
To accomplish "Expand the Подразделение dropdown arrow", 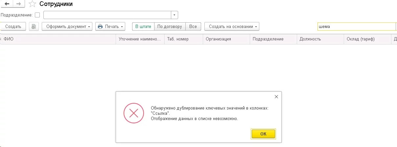I will click(x=175, y=15).
